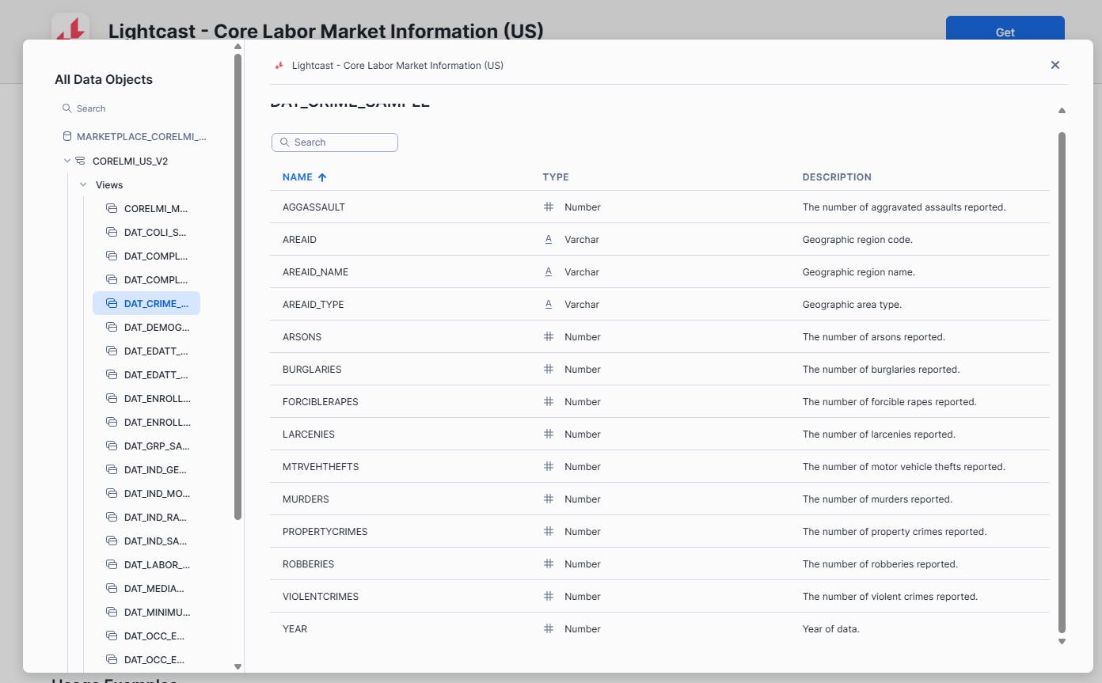Sort columns by NAME header

click(x=298, y=177)
